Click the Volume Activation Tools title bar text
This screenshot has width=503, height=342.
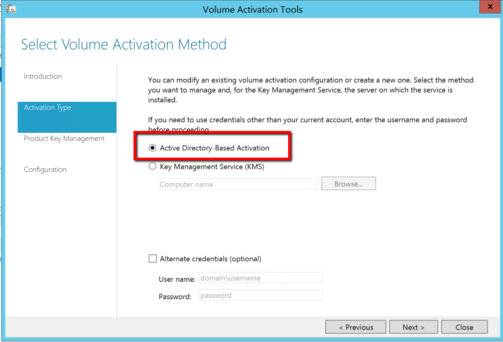[x=251, y=9]
